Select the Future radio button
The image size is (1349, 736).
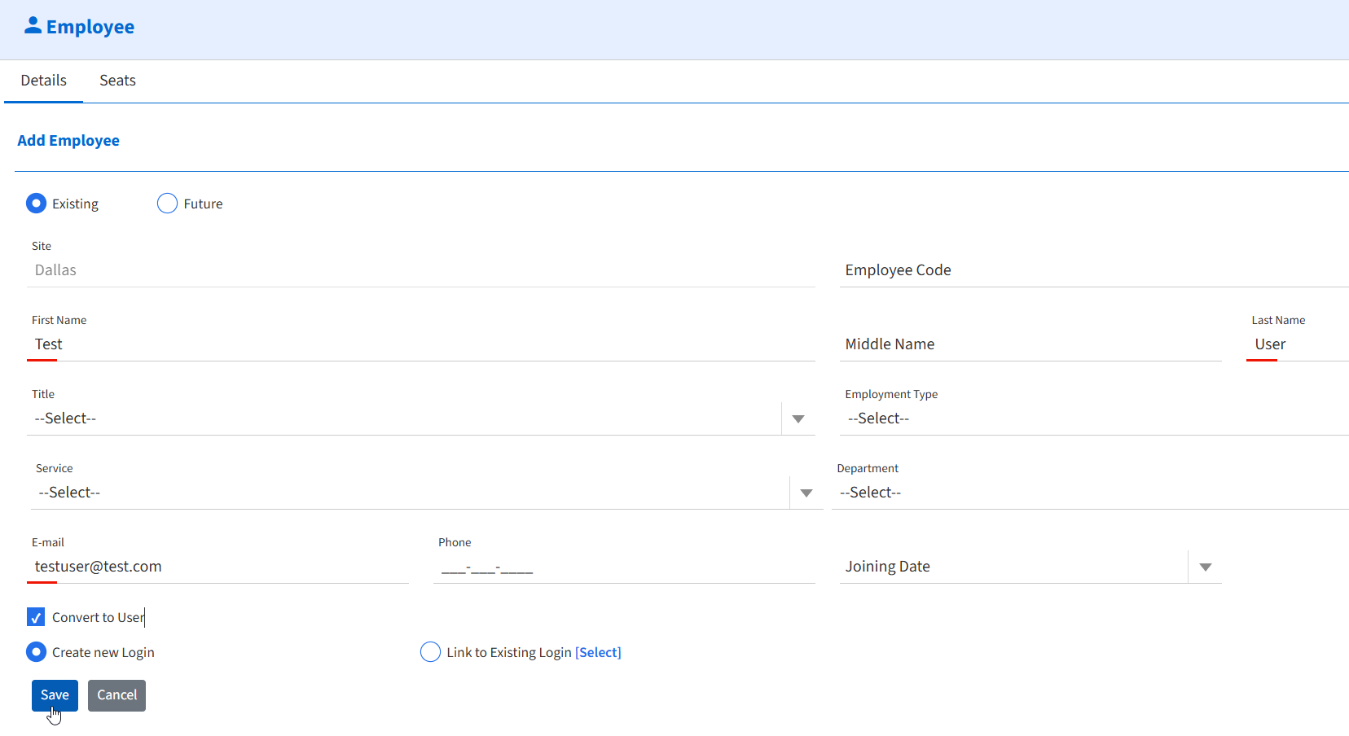167,203
